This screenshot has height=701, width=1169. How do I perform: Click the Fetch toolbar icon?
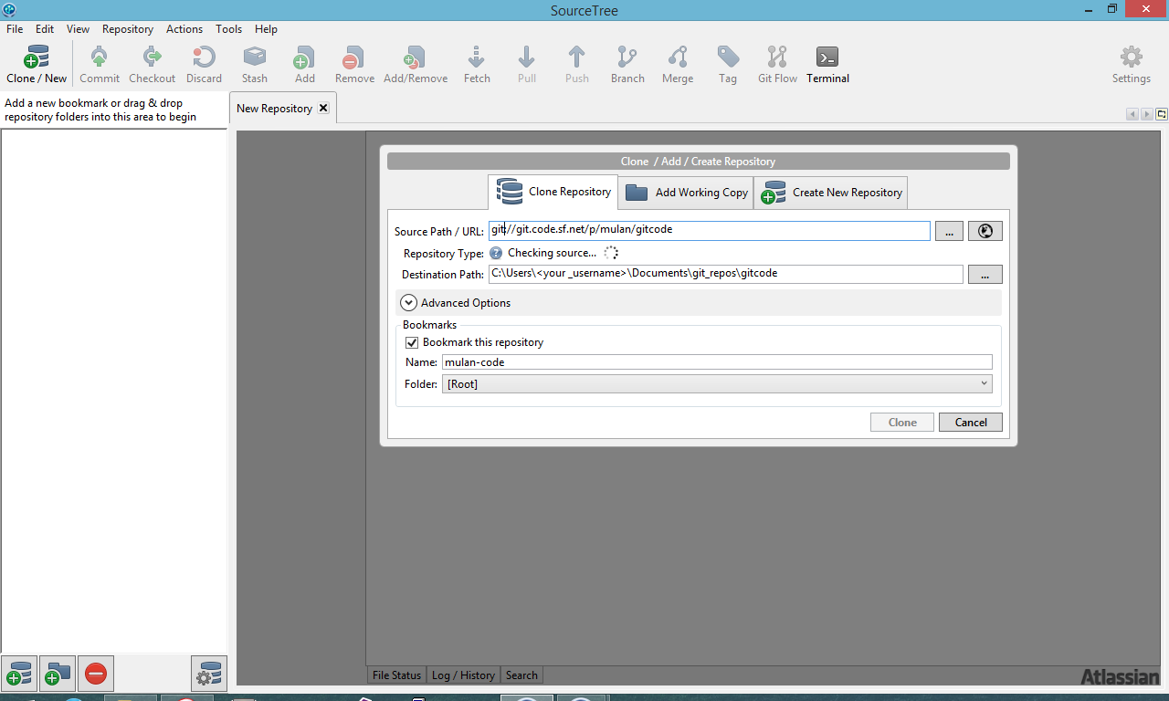pos(477,65)
